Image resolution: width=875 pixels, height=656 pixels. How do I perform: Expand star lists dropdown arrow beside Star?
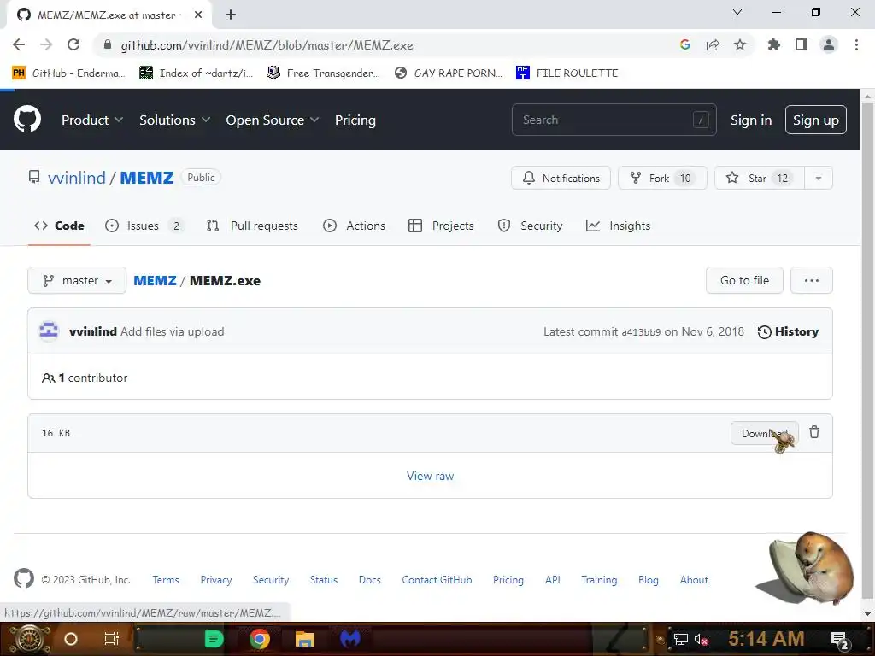click(x=818, y=179)
